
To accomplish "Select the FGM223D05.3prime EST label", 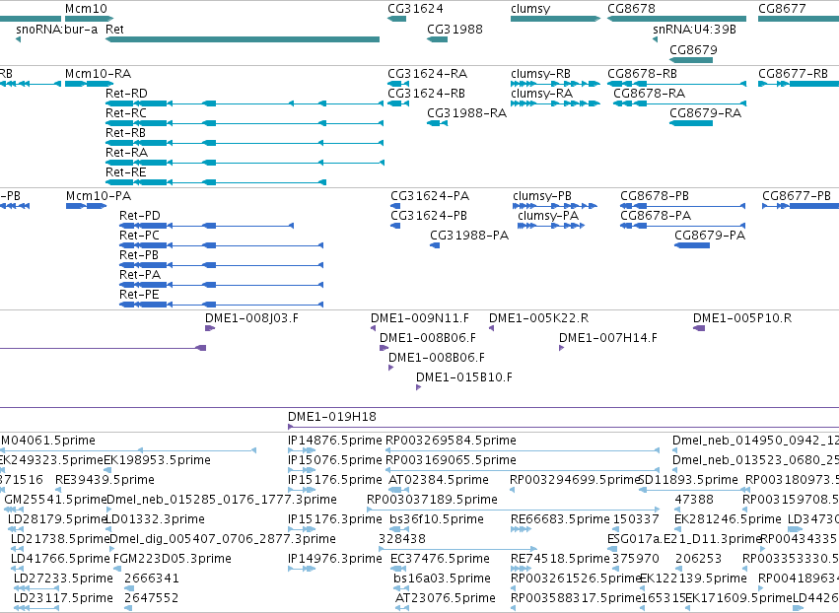I will [173, 559].
